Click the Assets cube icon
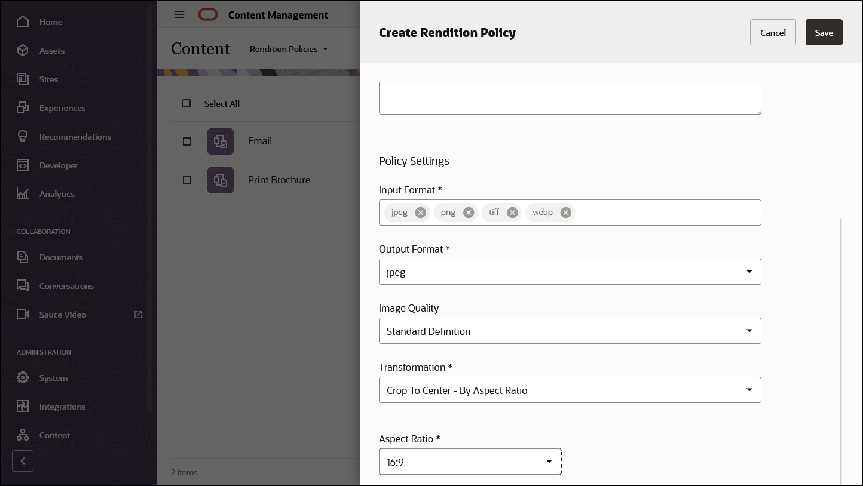 tap(23, 51)
